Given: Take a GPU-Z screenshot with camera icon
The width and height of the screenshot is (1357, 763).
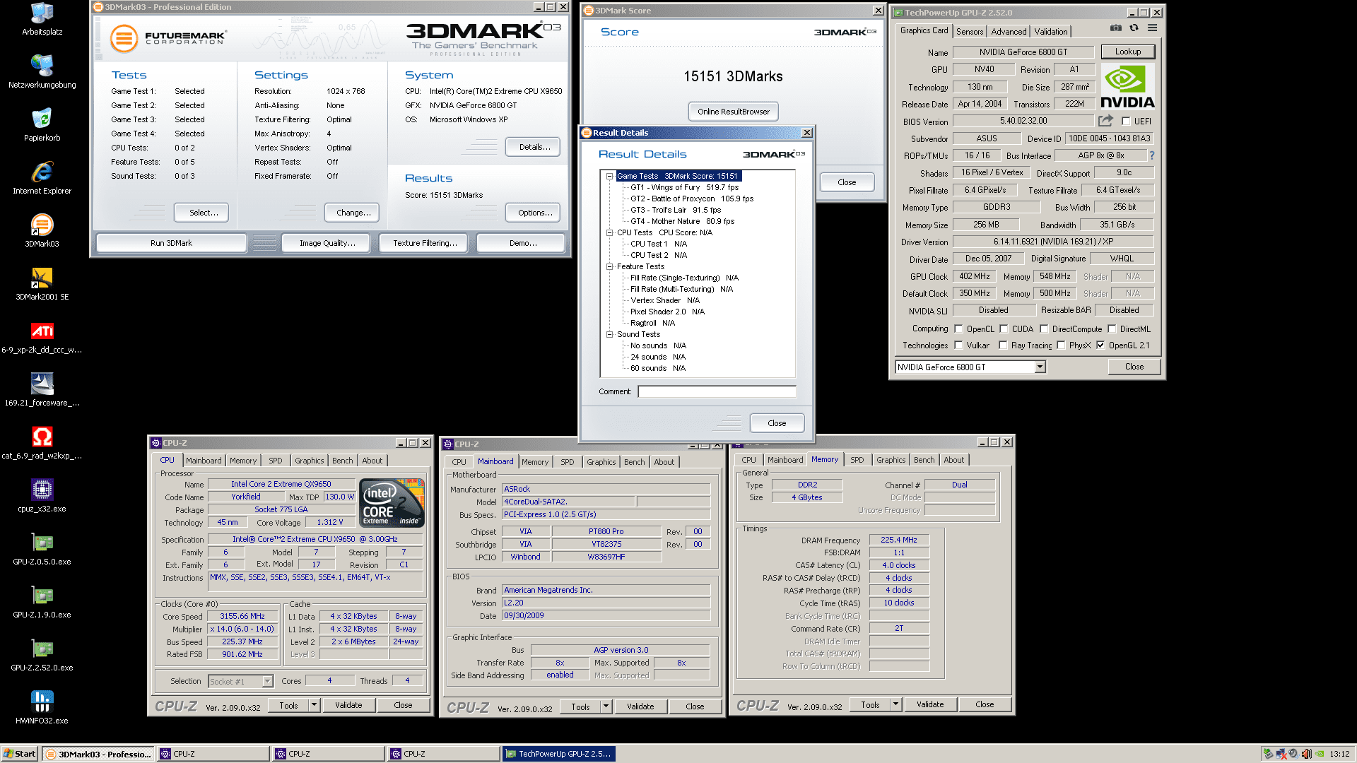Looking at the screenshot, I should tap(1115, 28).
